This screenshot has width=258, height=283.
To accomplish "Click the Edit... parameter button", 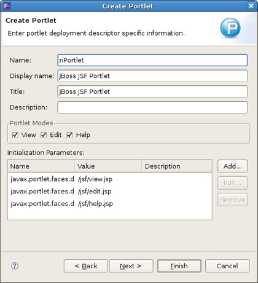I will (232, 183).
